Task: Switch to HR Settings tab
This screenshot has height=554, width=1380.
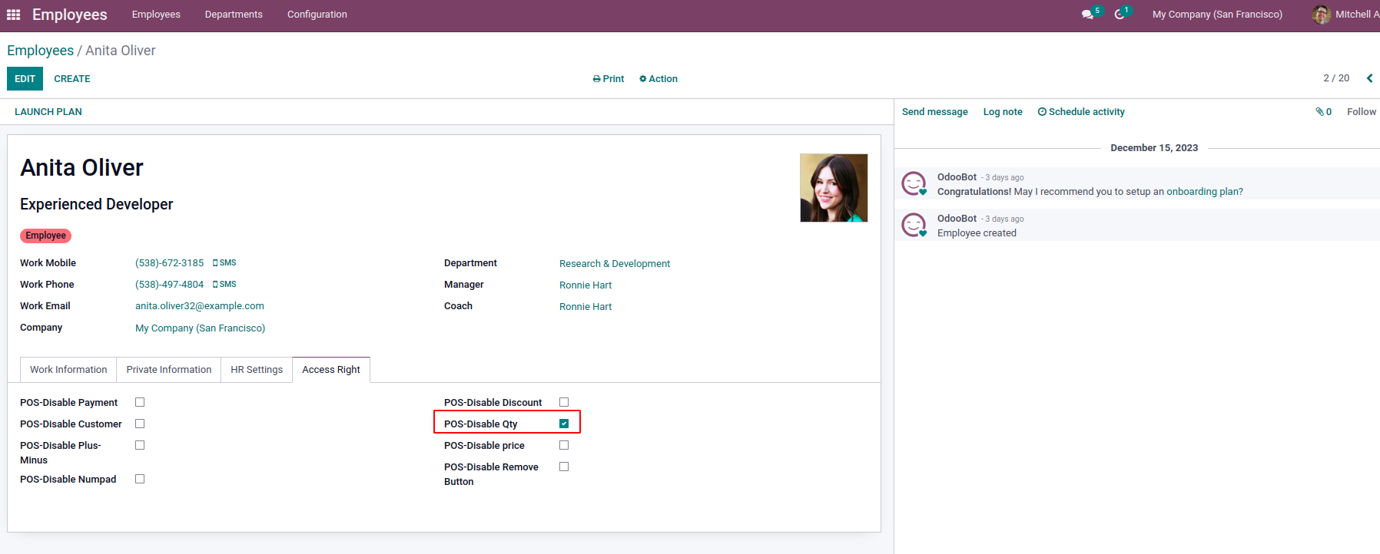Action: click(257, 370)
